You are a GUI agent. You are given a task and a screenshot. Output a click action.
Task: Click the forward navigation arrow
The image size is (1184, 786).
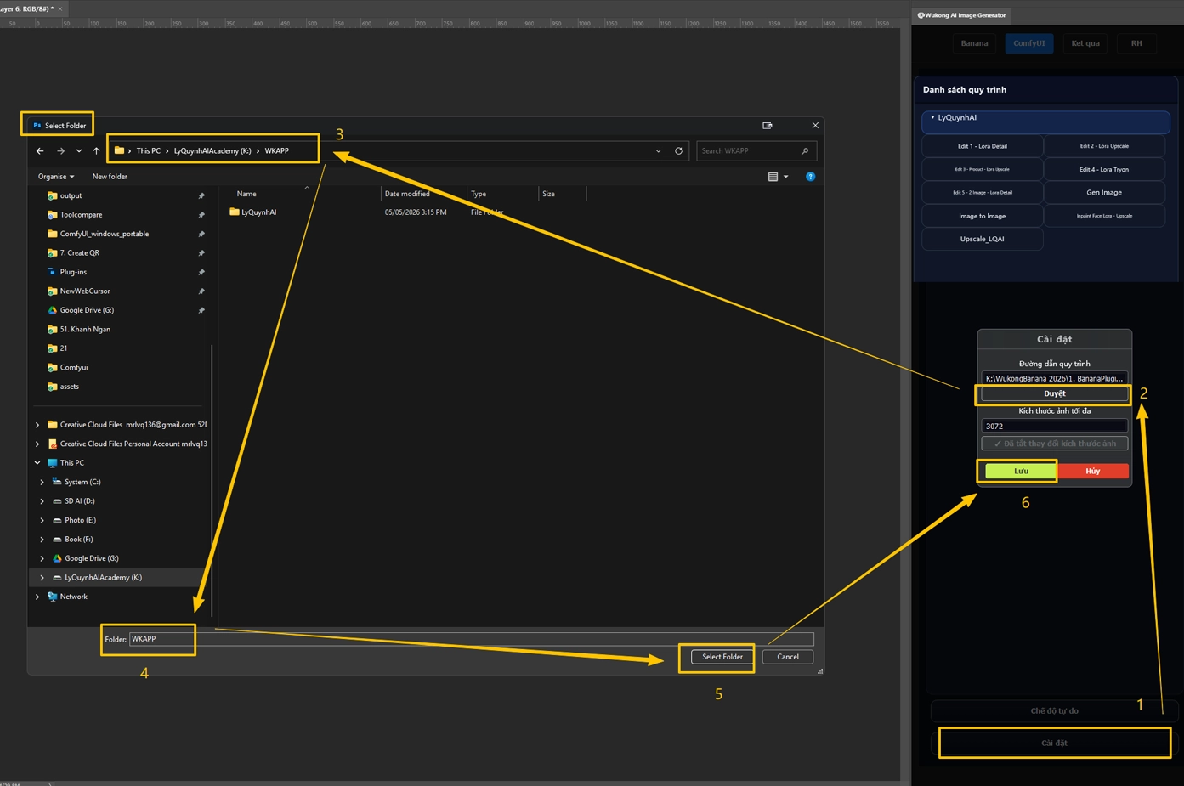tap(60, 151)
